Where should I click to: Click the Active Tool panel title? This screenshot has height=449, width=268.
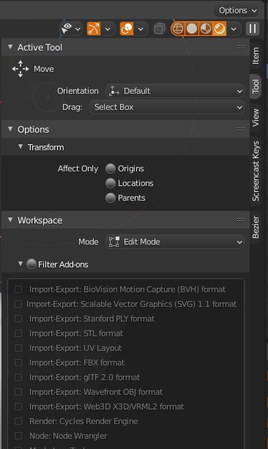pyautogui.click(x=40, y=48)
